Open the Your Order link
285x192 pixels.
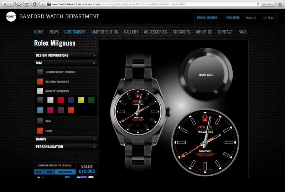233,18
